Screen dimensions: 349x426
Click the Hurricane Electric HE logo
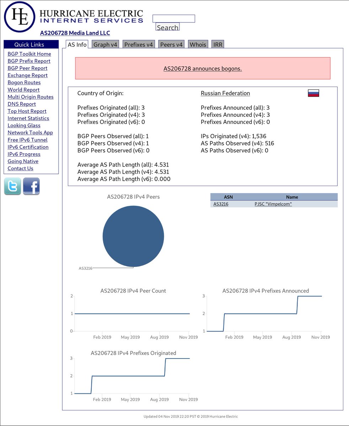[x=20, y=17]
